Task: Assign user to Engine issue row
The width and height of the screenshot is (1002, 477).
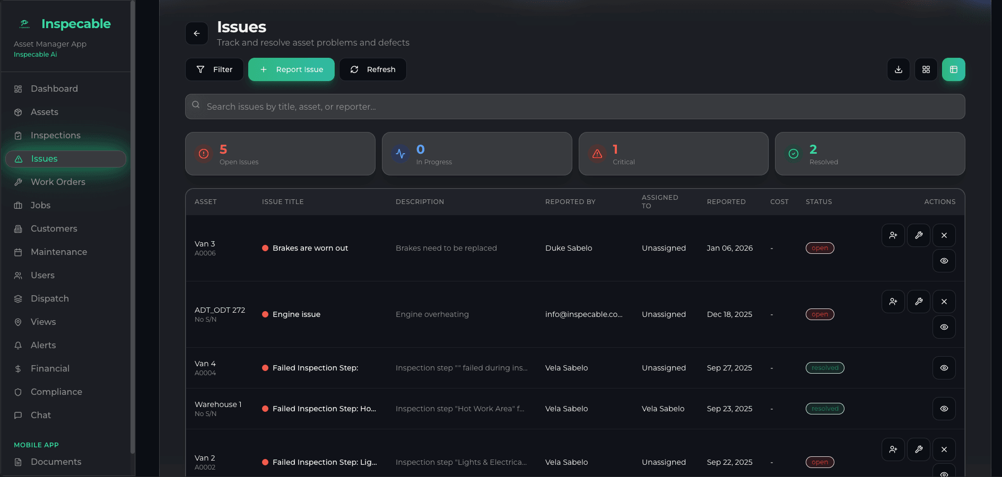Action: tap(893, 302)
